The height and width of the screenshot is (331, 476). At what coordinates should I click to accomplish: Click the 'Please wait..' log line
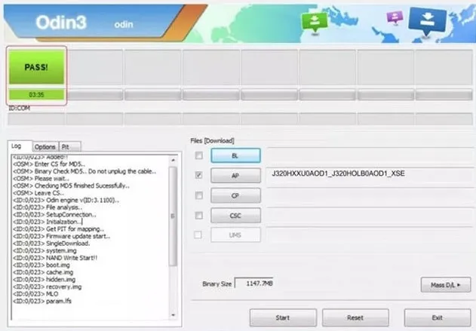[41, 179]
